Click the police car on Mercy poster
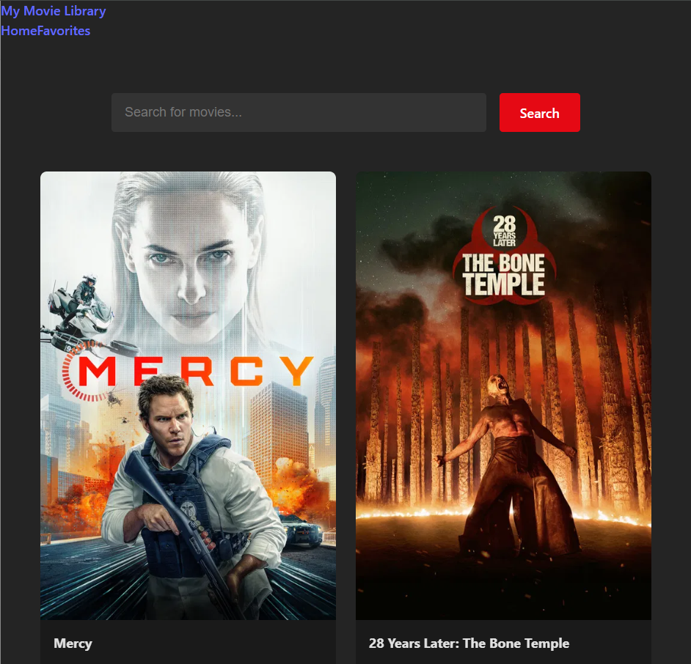Image resolution: width=691 pixels, height=664 pixels. point(299,529)
